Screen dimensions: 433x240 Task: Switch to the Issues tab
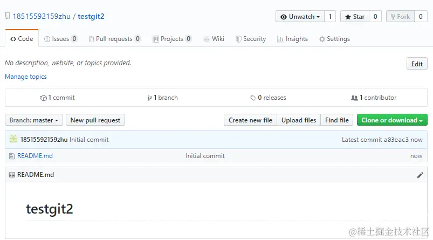click(60, 39)
